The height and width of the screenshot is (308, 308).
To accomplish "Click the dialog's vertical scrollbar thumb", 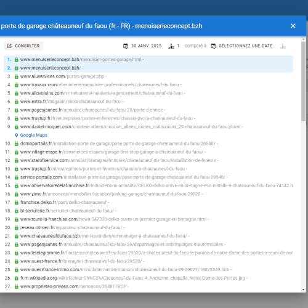I will click(304, 81).
